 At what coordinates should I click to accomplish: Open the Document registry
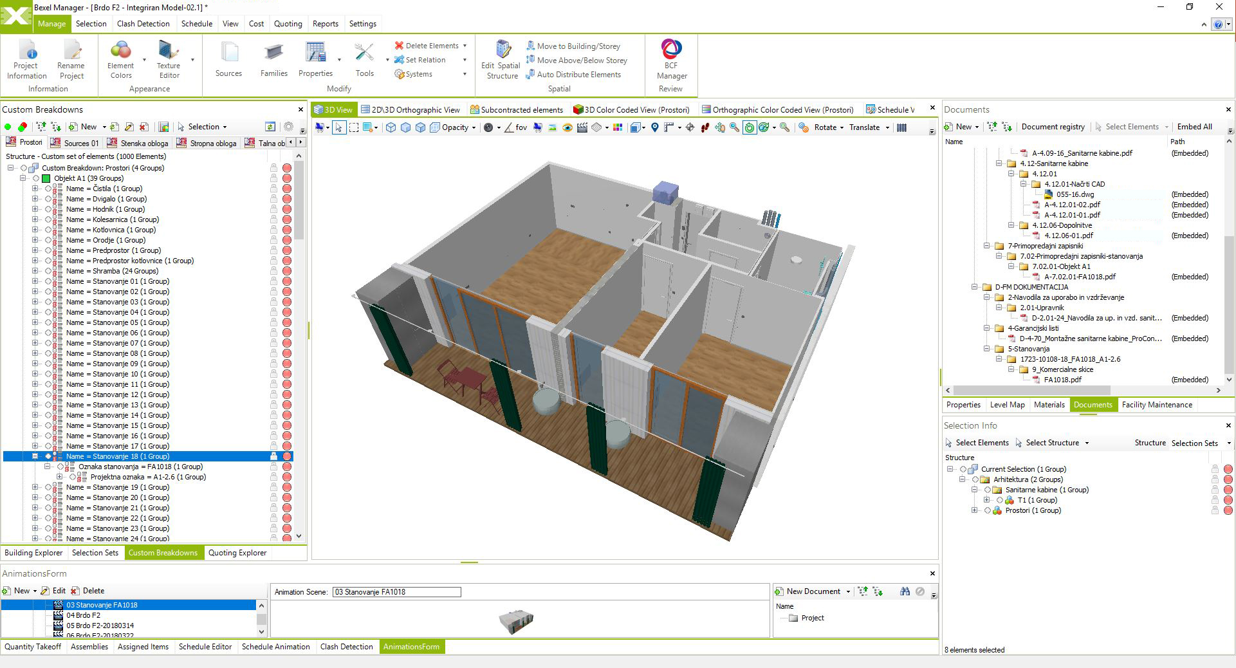(x=1053, y=127)
